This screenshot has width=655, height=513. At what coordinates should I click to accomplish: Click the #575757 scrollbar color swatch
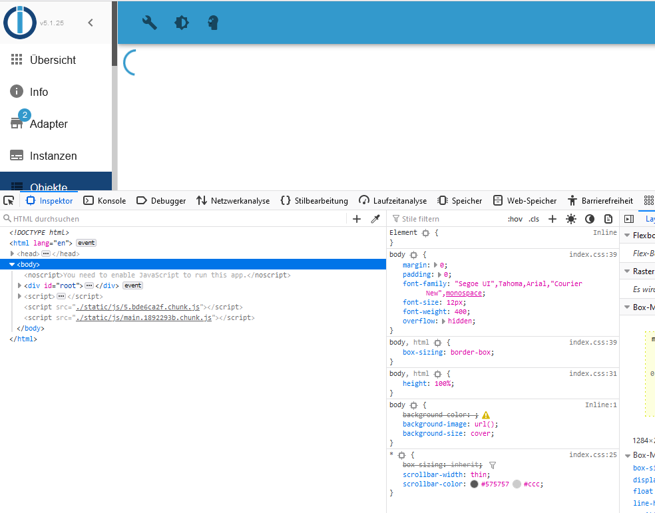point(474,484)
